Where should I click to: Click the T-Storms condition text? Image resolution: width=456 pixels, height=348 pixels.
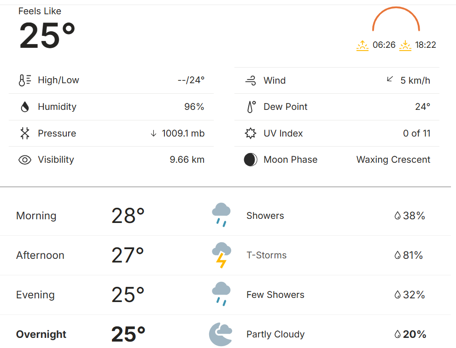coord(266,255)
